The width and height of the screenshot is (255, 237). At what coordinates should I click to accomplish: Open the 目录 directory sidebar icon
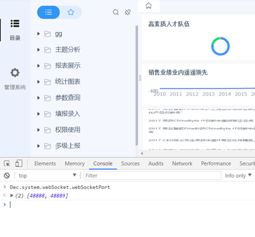15,24
